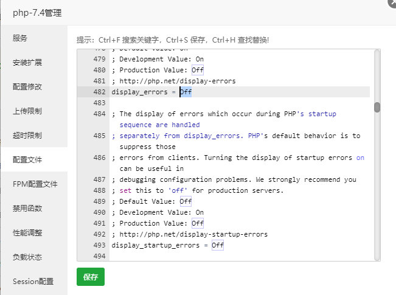Click 'Development Value: On' on line 490
Viewport: 396px width, 295px height.
pos(161,212)
